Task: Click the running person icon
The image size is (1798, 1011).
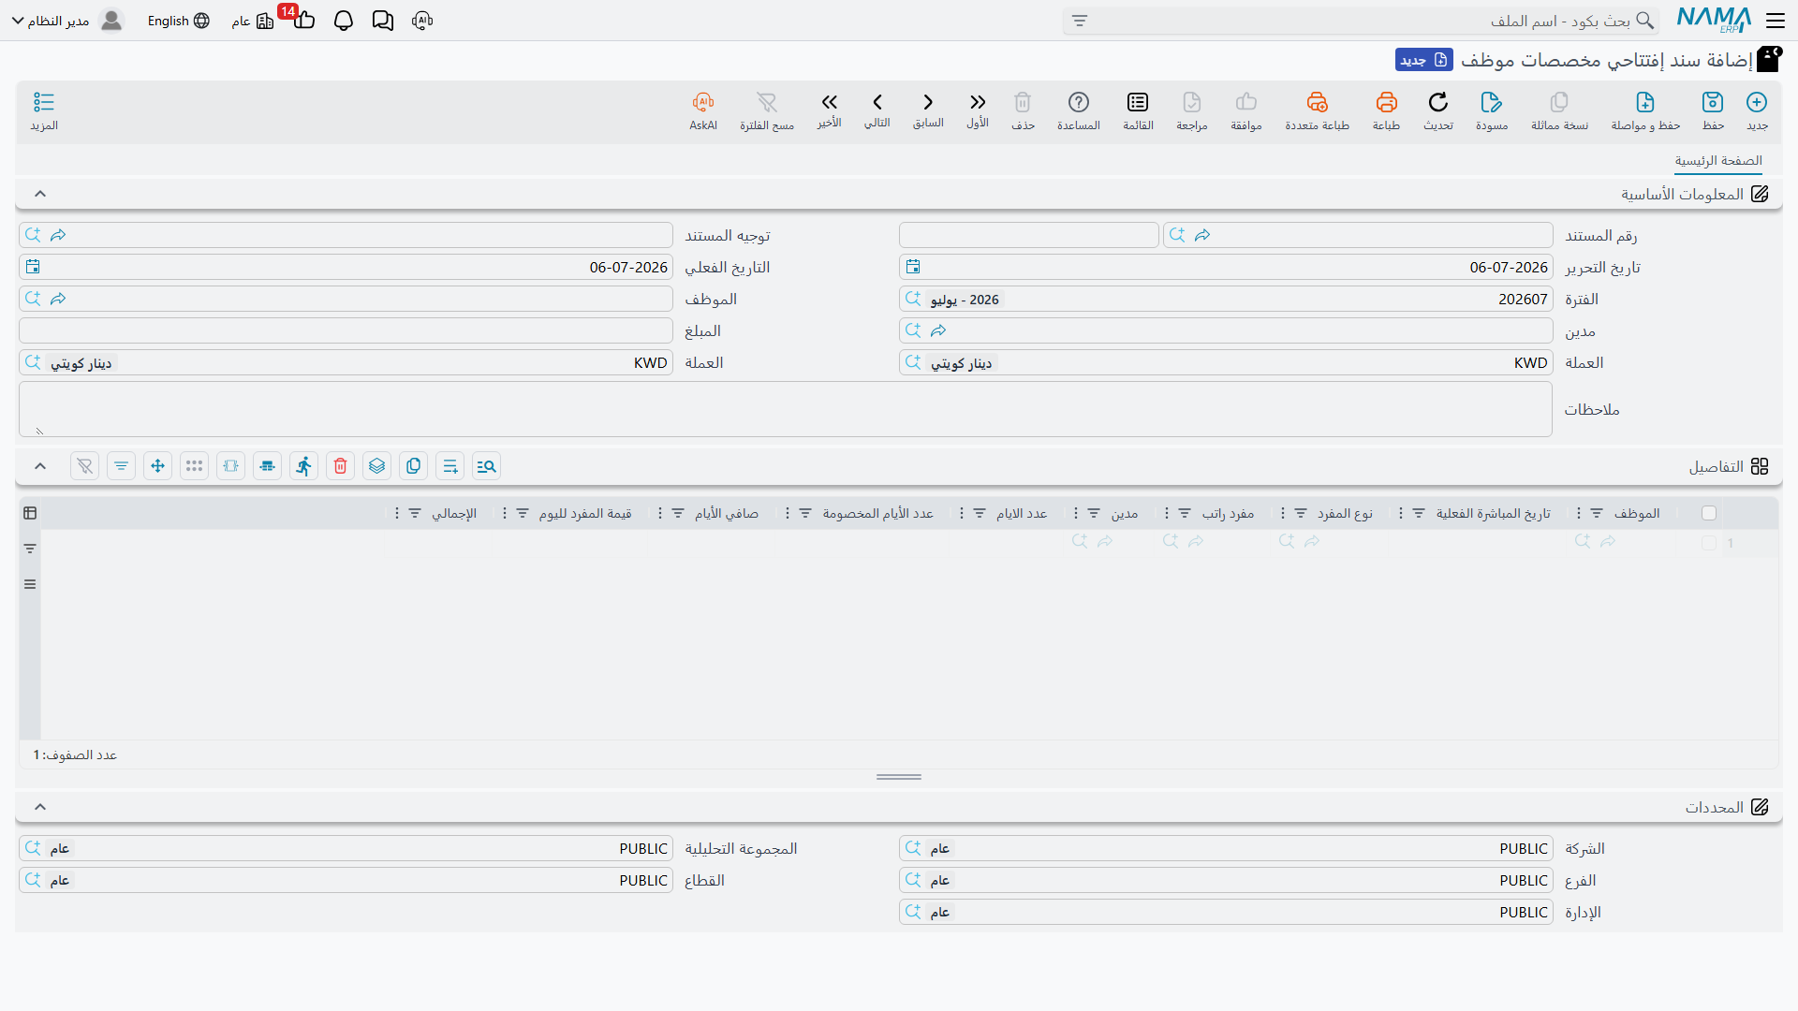Action: point(303,466)
